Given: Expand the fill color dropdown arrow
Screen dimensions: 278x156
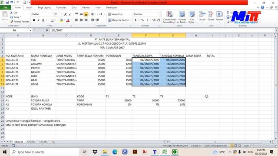Looking at the screenshot, I should point(64,20).
